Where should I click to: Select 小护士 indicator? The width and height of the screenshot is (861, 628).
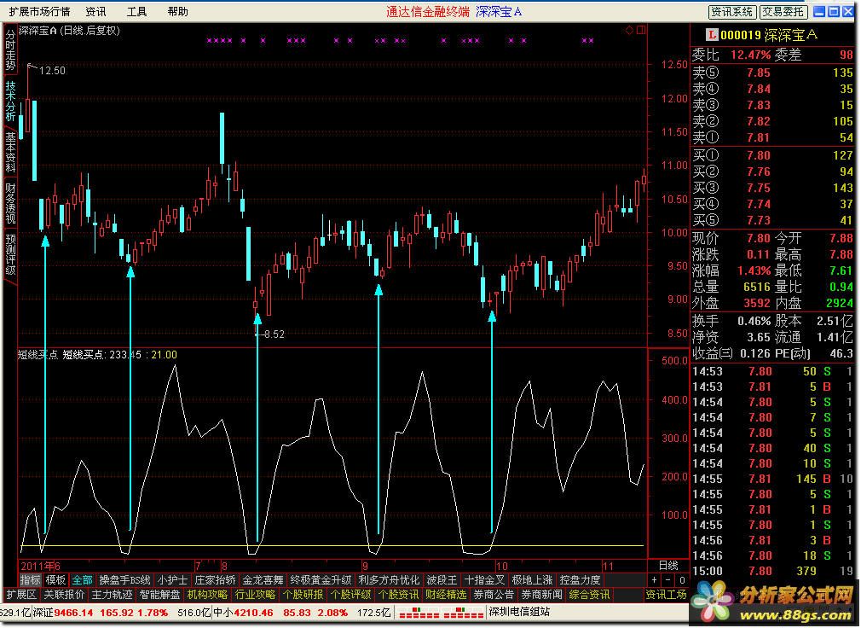pyautogui.click(x=172, y=579)
